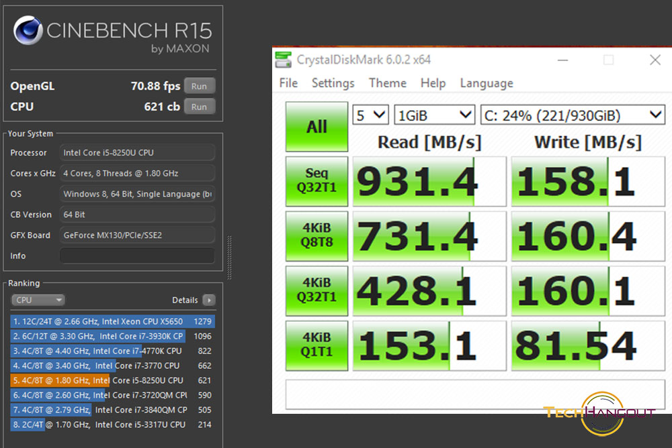Start All tests in CrystalDiskMark

(x=317, y=127)
